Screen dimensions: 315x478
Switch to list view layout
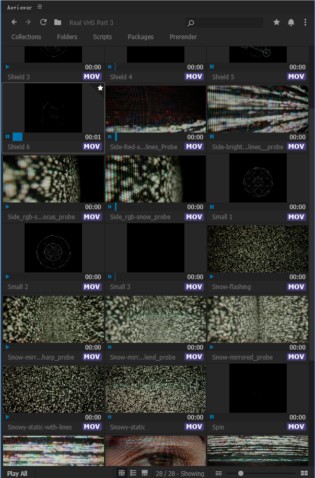[x=133, y=473]
